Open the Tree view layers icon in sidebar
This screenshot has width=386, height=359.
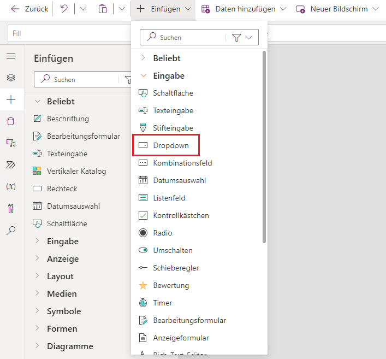[x=11, y=78]
